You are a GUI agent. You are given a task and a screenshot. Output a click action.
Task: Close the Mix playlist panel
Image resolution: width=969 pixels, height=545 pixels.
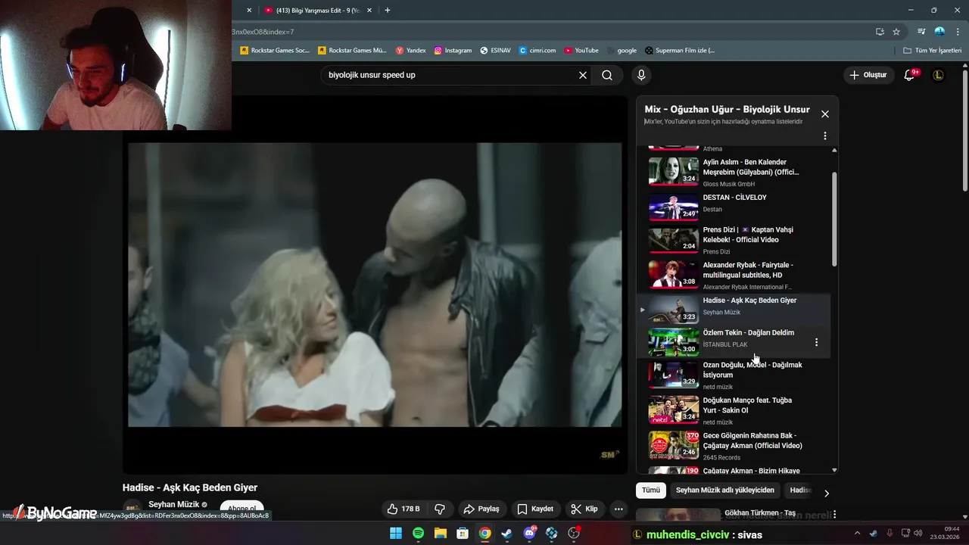[825, 114]
